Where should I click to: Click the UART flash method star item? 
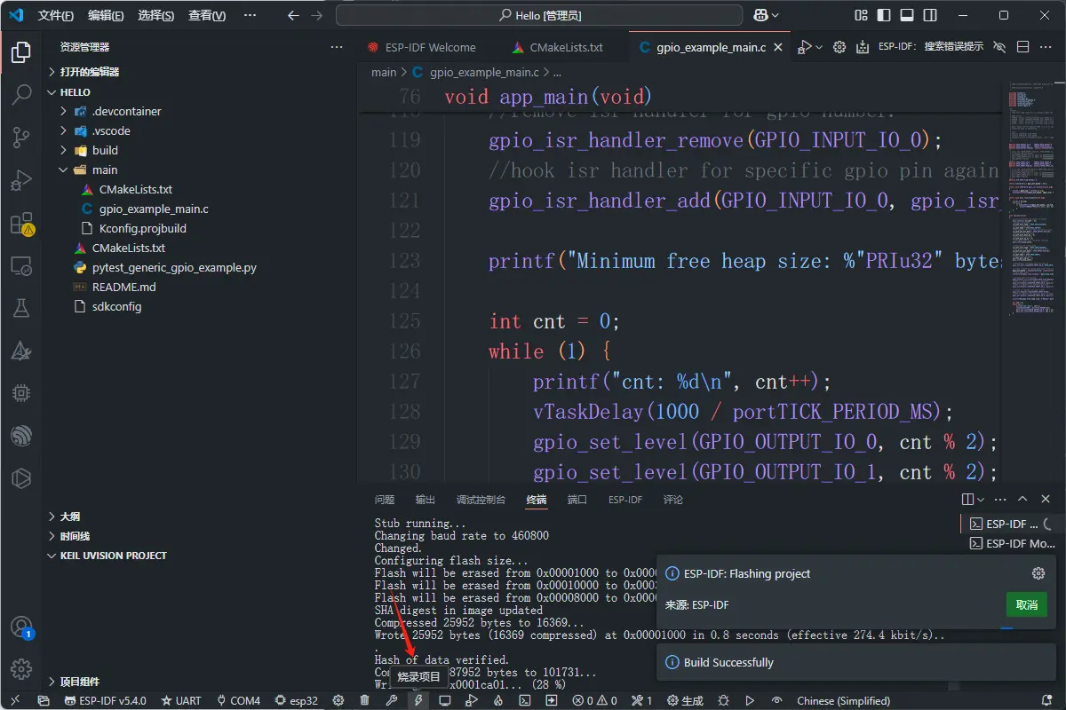pos(181,700)
